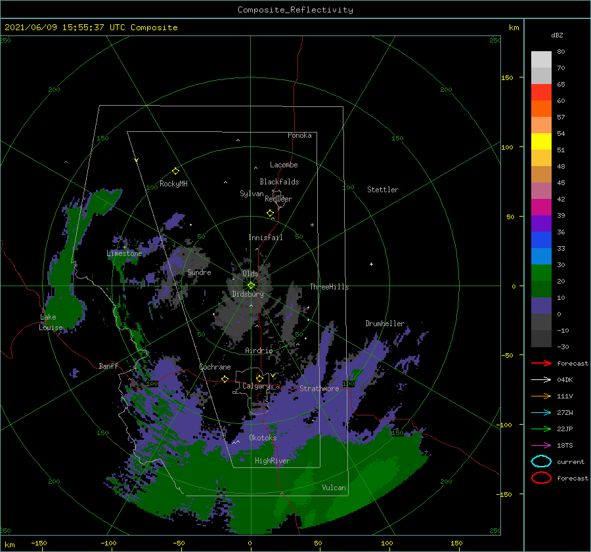
Task: Click the 'Ponoka' city label
Action: 299,135
